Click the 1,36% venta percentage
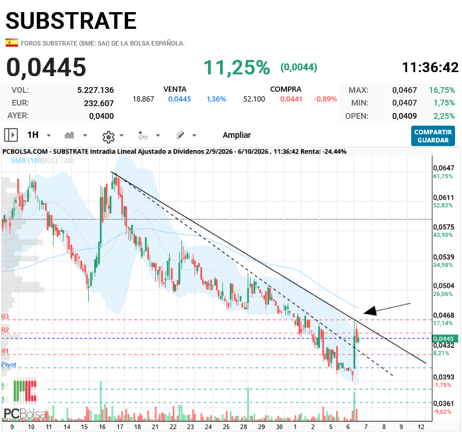 click(216, 99)
